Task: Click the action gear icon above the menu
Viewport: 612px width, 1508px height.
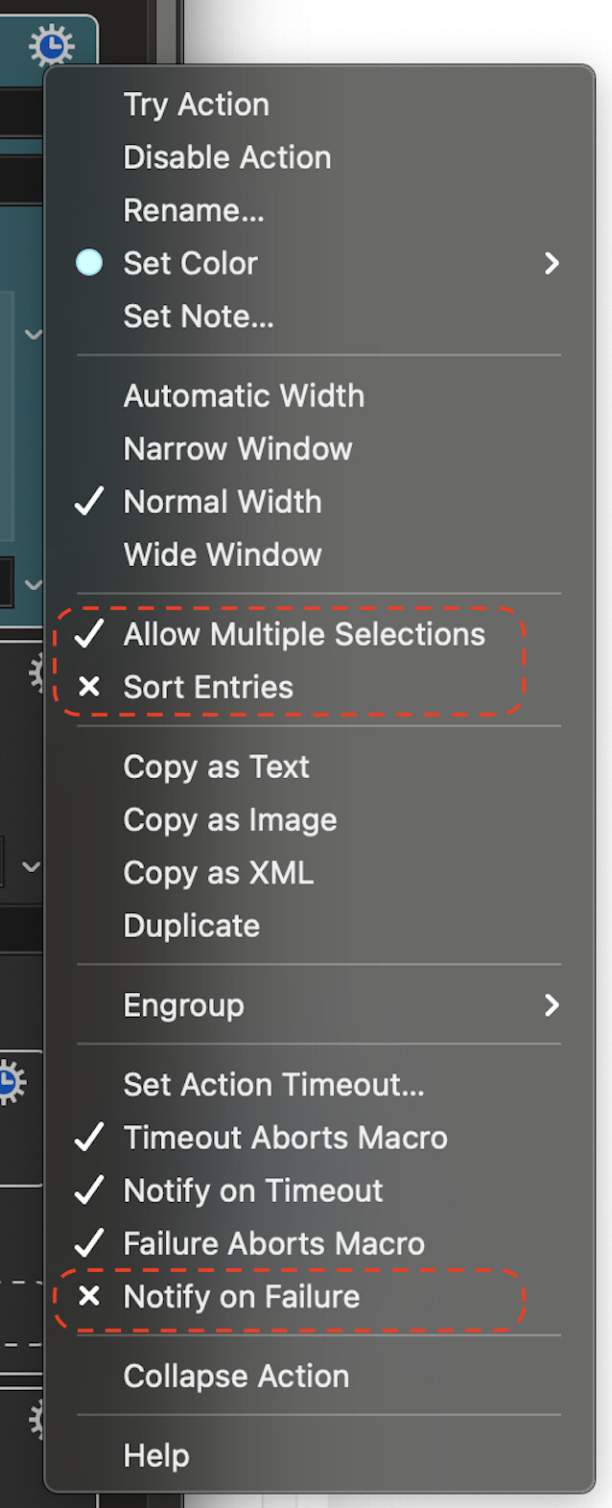Action: point(52,45)
